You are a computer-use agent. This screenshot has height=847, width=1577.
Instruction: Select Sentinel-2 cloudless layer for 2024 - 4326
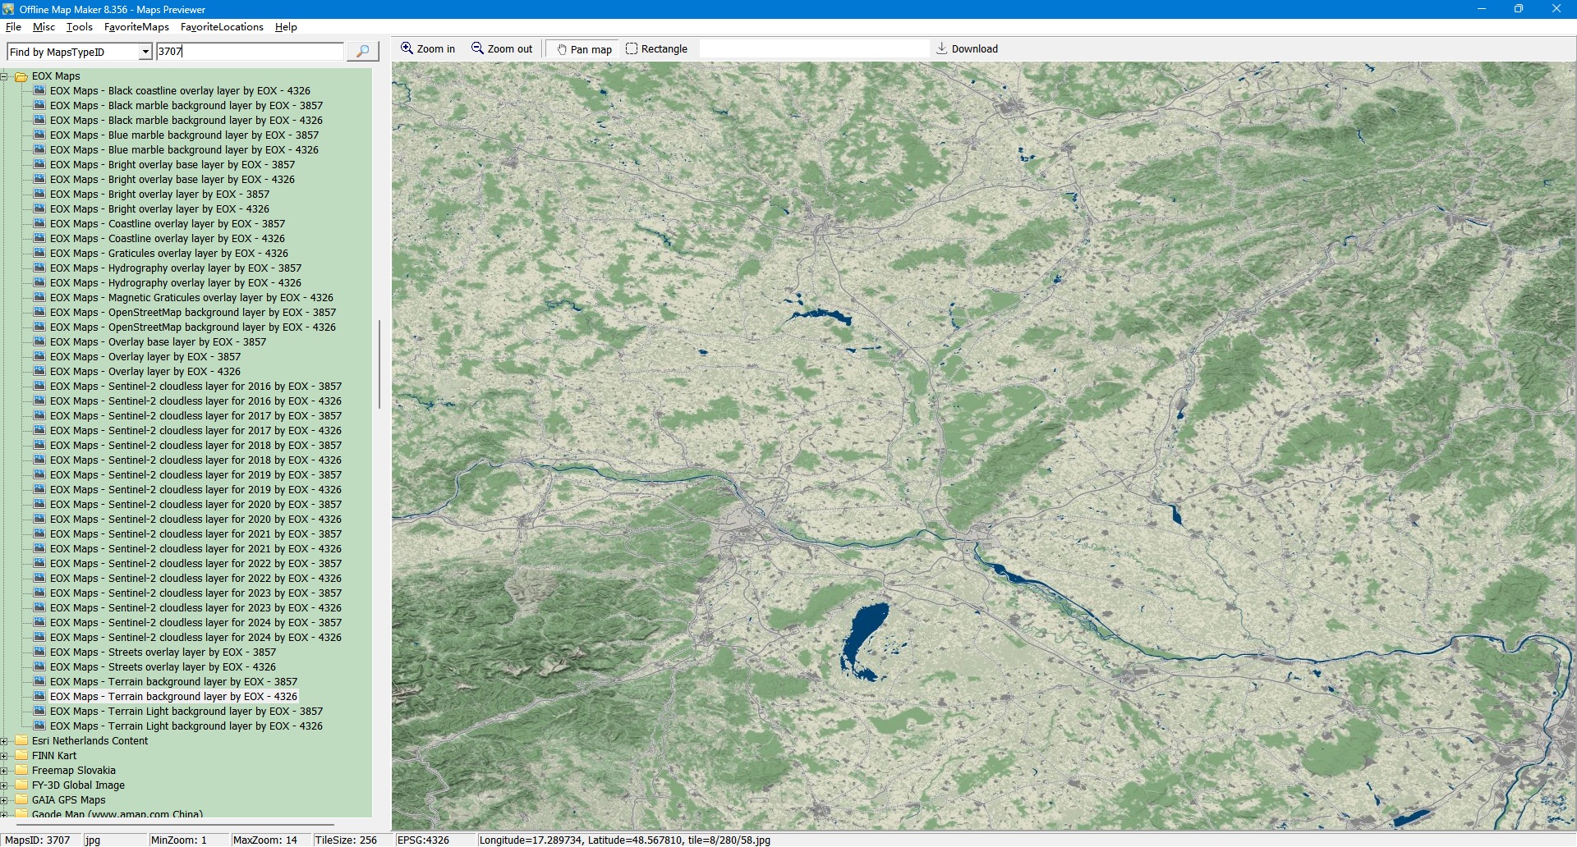coord(195,638)
